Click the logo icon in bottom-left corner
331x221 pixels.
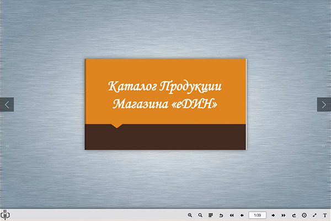[4, 214]
